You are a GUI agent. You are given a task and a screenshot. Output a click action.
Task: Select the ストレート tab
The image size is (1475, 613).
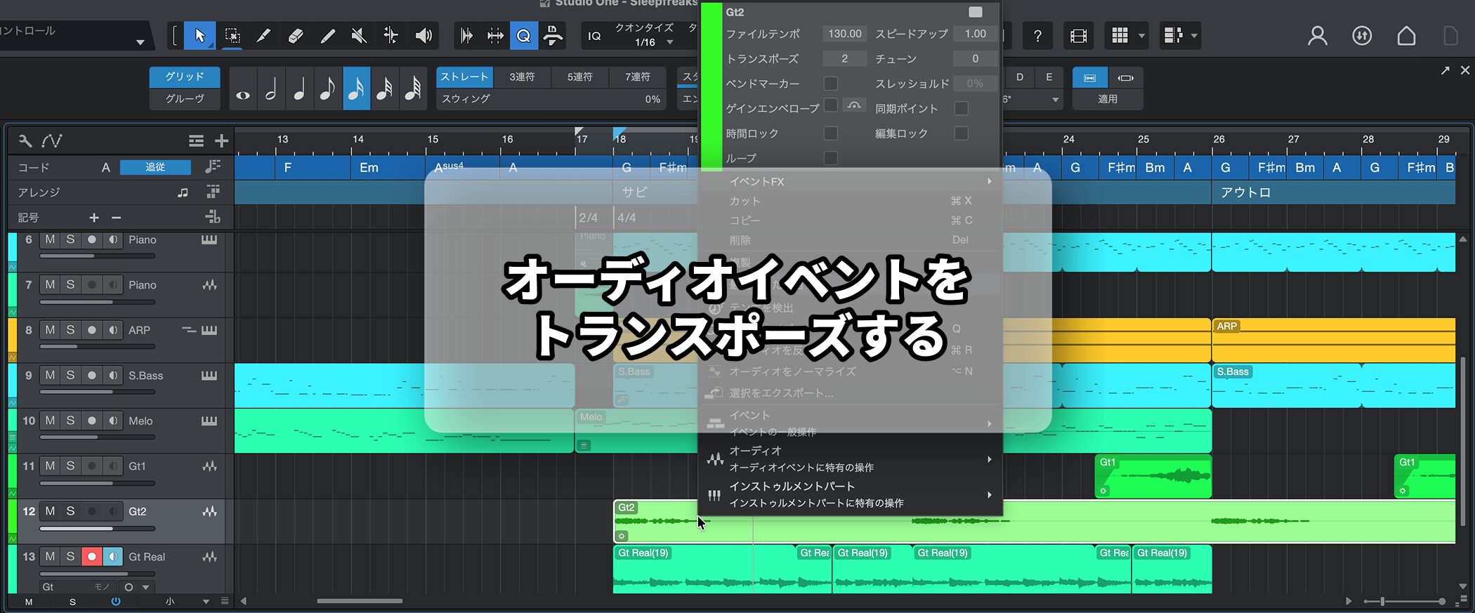click(x=464, y=77)
